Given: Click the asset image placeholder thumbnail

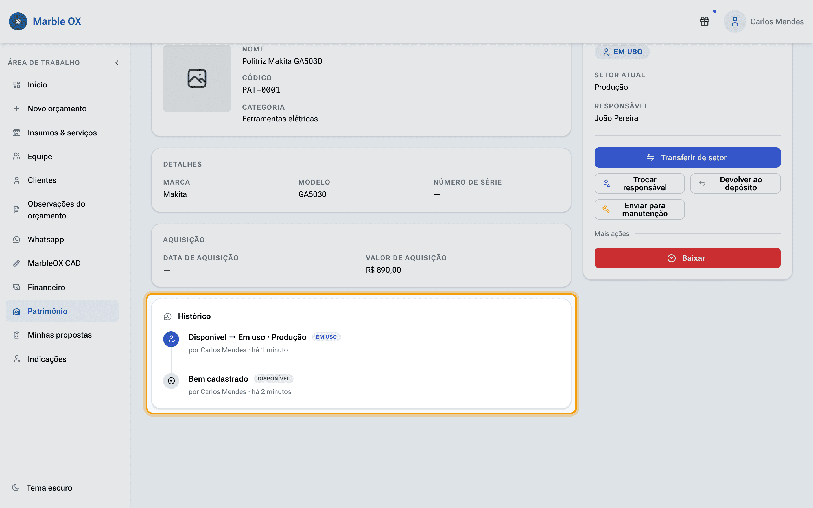Looking at the screenshot, I should (197, 78).
